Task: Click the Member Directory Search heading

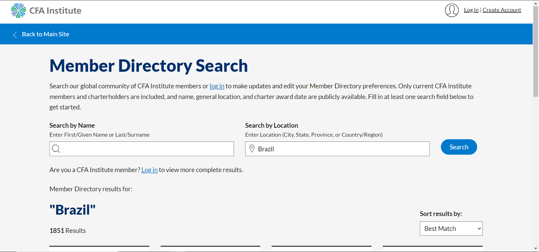Action: pos(148,66)
